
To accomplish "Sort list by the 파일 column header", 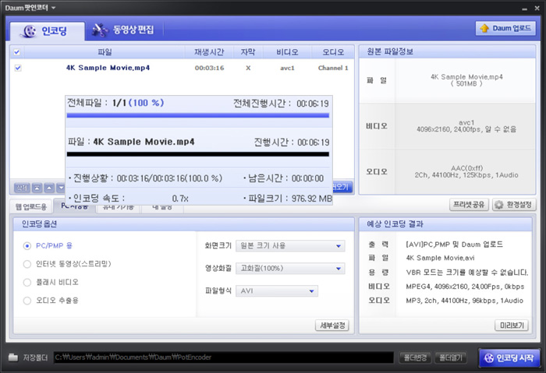I will [105, 52].
